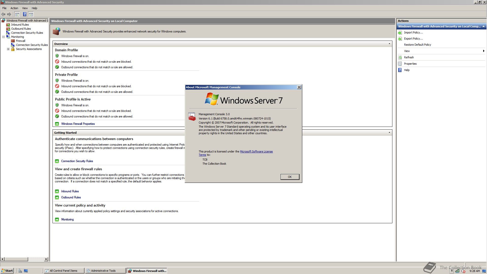Click the Domain Profile 'Windows Firewall is on' text
487x274 pixels.
(75, 56)
